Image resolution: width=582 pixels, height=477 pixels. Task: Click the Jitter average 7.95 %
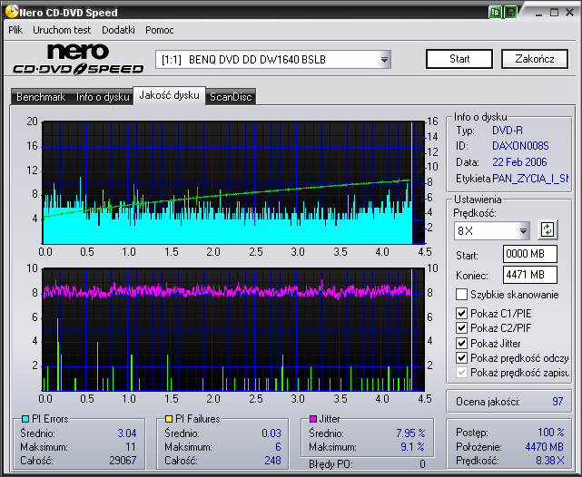pos(410,433)
